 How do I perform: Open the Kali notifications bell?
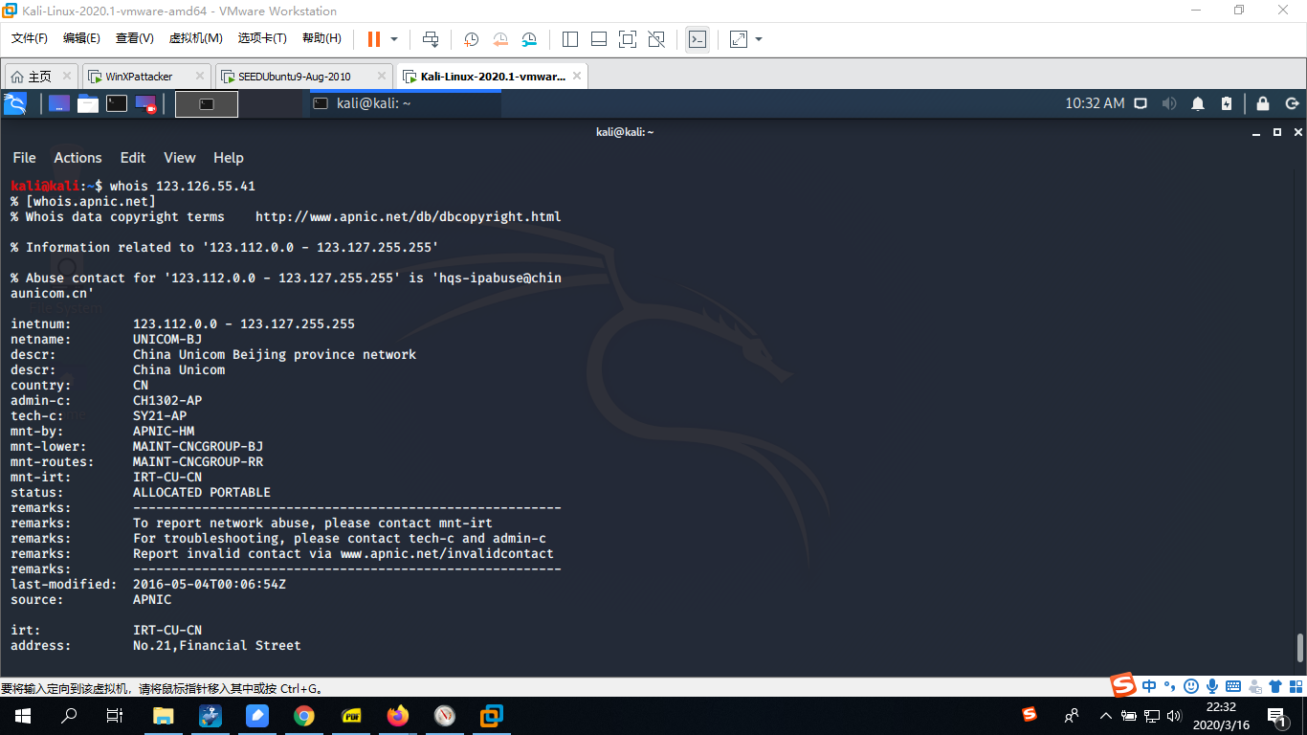coord(1198,103)
